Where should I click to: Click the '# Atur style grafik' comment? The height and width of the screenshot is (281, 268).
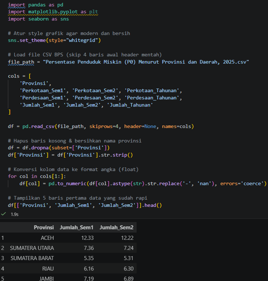pyautogui.click(x=69, y=33)
